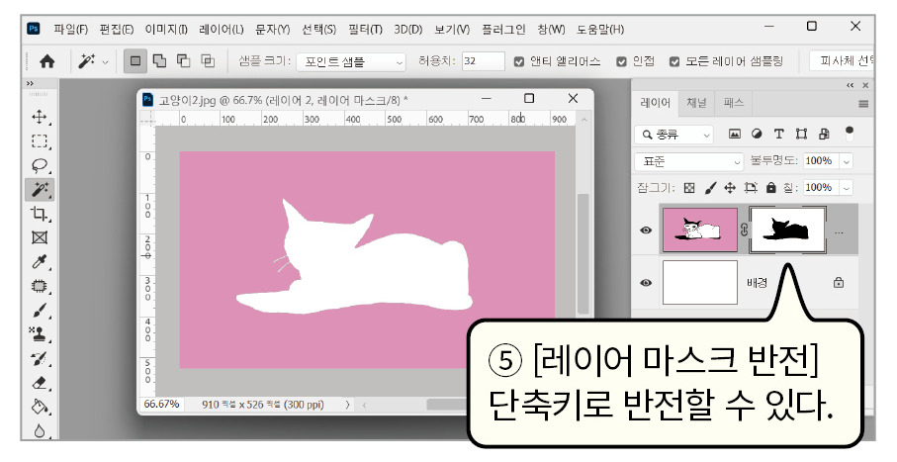The height and width of the screenshot is (462, 897).
Task: Select the Clone Stamp tool
Action: (x=39, y=334)
